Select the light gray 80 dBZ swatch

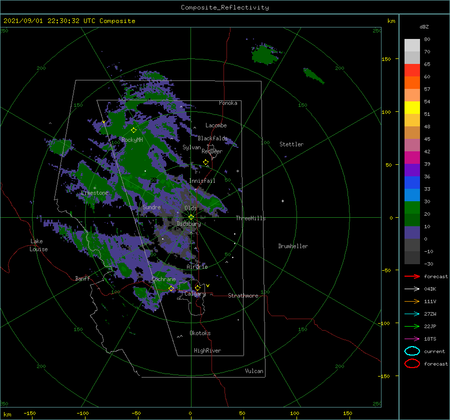point(412,45)
